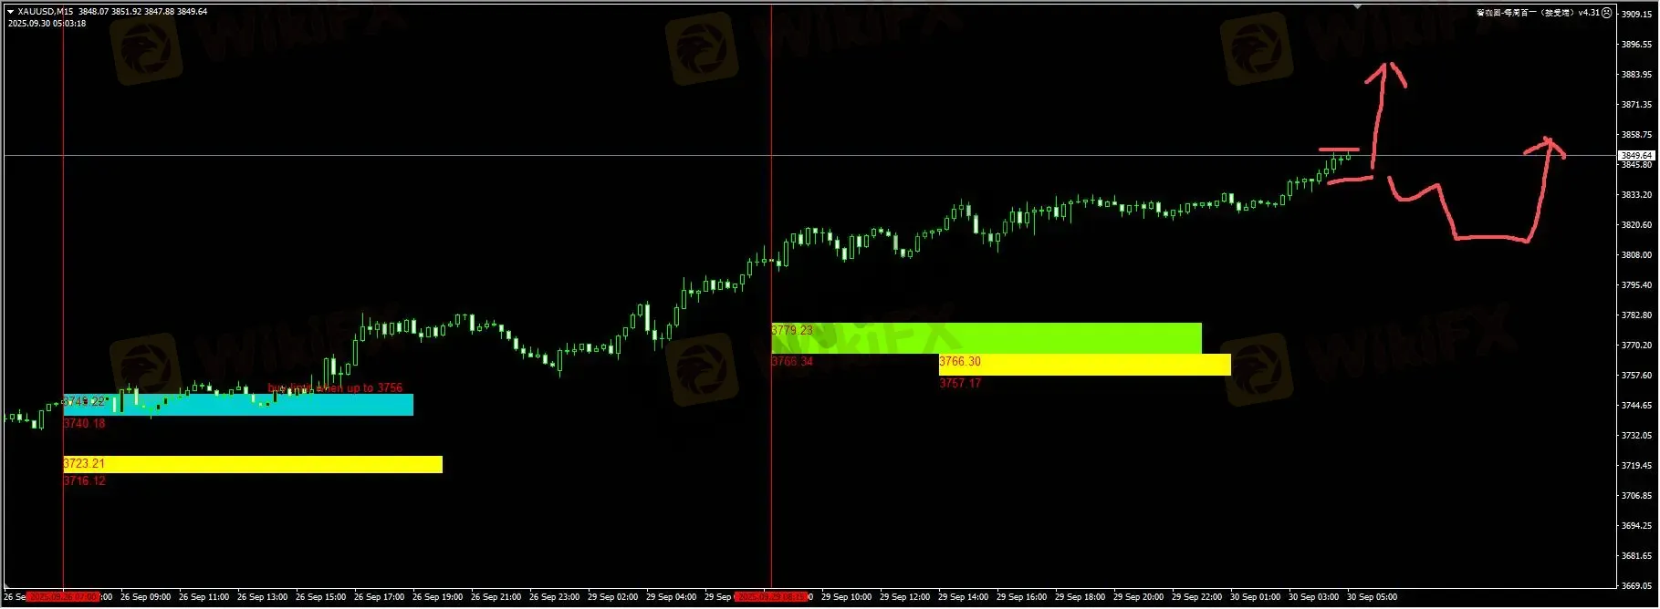Click the 3669.05 value on price scale
The height and width of the screenshot is (609, 1660).
click(x=1636, y=586)
